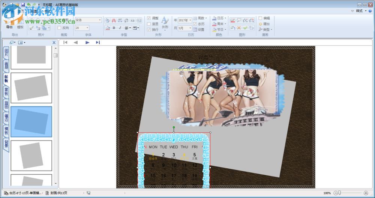Screen dimensions: 375x198
Task: Toggle the 竖显 checkbox
Action: click(x=149, y=24)
